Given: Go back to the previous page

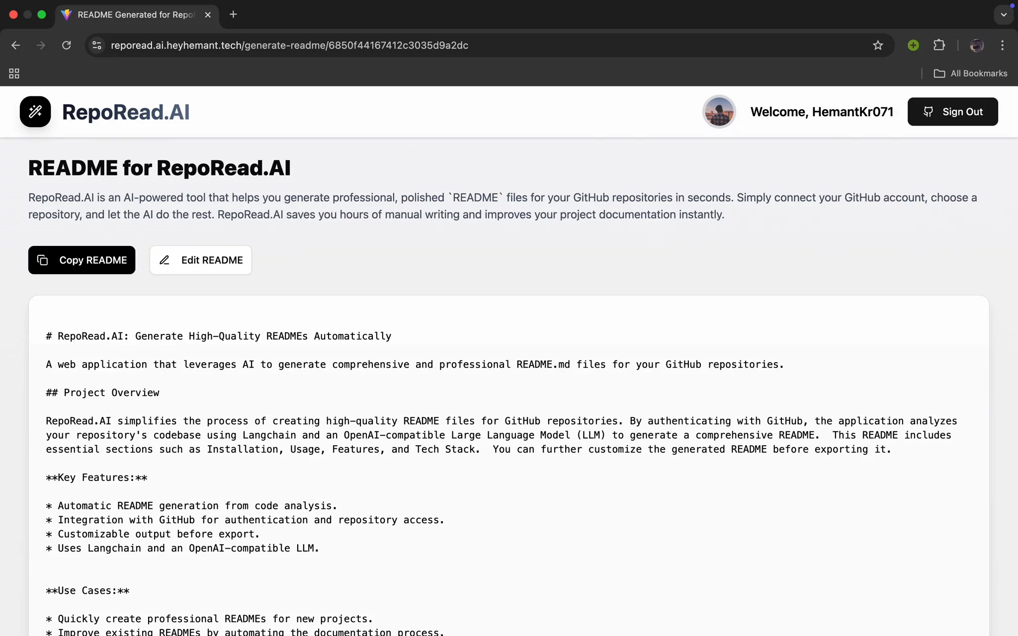Looking at the screenshot, I should pos(15,45).
